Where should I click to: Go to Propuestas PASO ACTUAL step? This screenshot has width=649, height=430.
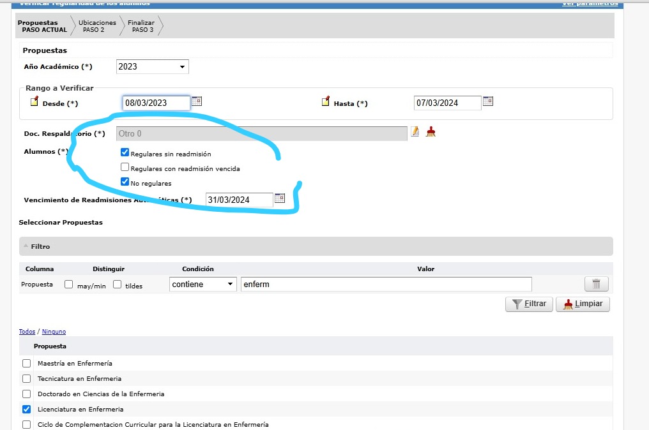43,26
